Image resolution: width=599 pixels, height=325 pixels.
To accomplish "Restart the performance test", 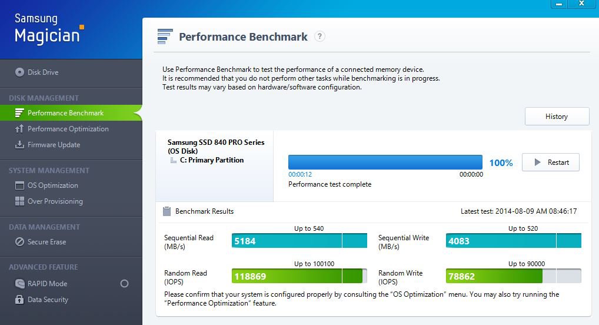I will tap(551, 162).
